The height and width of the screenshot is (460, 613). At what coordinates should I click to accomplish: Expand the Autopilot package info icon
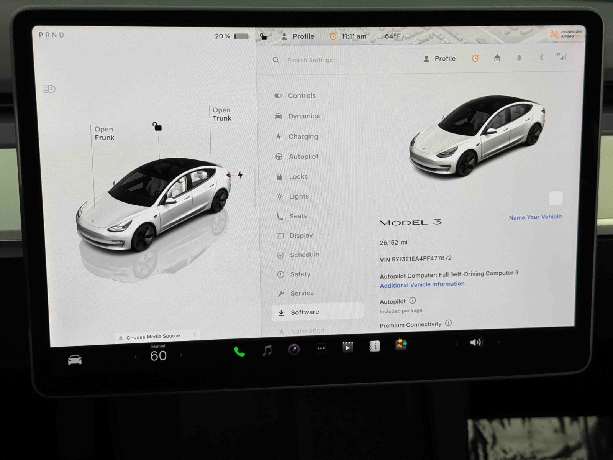(413, 301)
